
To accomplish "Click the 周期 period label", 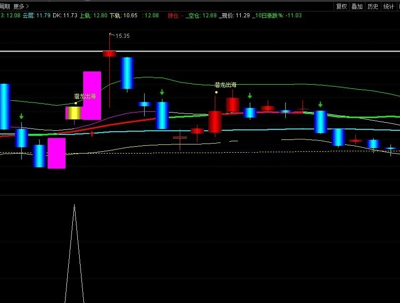I will (5, 6).
